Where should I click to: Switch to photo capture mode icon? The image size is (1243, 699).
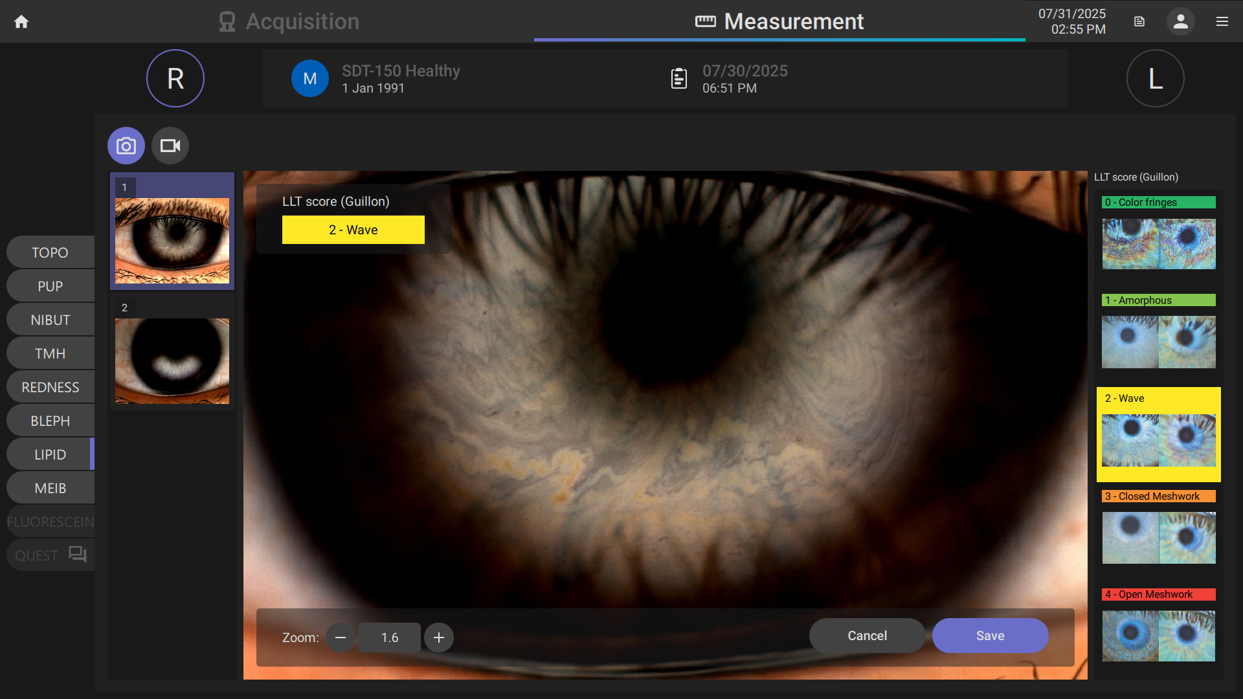tap(126, 146)
